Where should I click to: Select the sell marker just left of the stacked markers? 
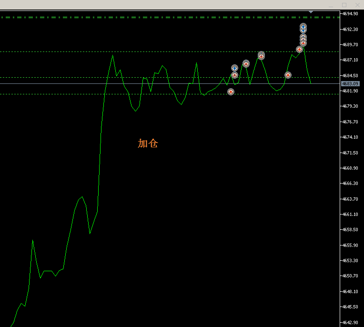[299, 49]
